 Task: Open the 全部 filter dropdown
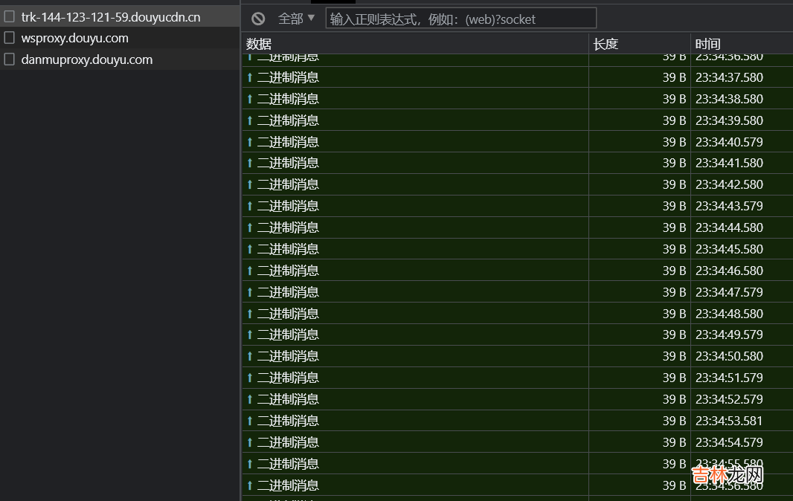[296, 19]
